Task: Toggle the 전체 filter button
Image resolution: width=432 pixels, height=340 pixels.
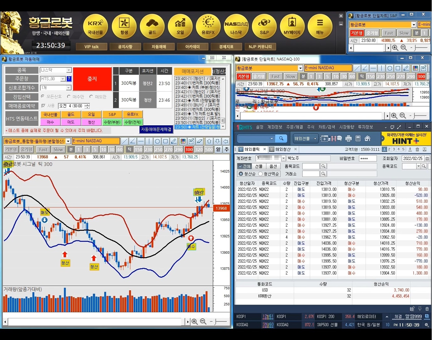Action: pos(244,166)
